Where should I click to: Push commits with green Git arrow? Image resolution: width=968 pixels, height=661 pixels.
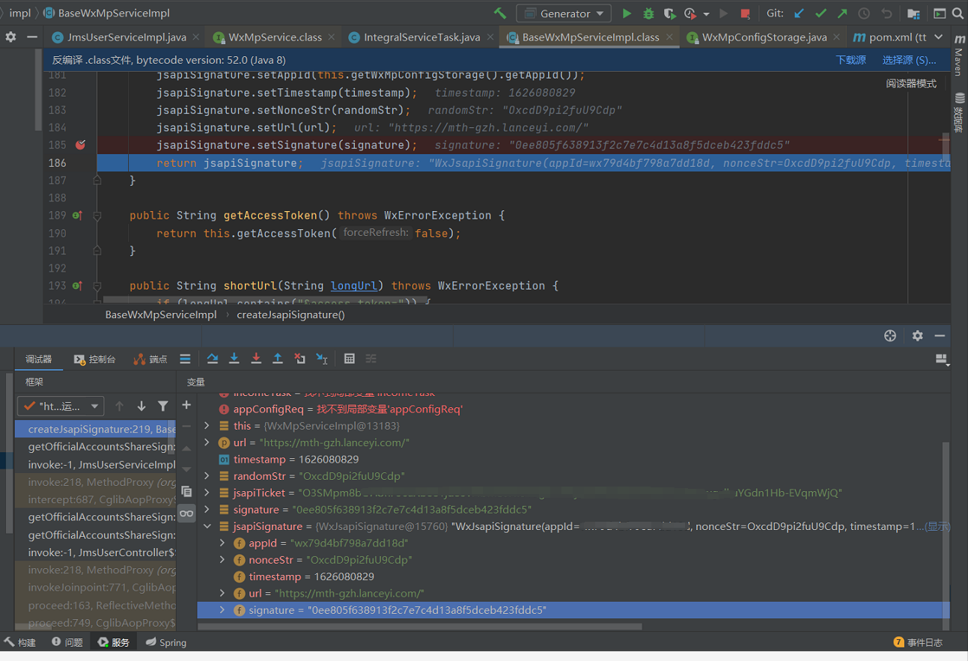pyautogui.click(x=842, y=13)
